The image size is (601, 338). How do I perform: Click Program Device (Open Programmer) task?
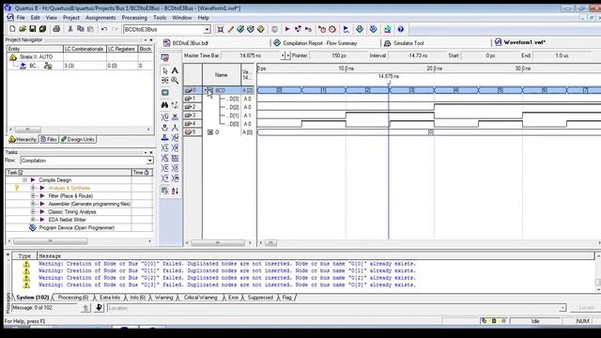77,227
